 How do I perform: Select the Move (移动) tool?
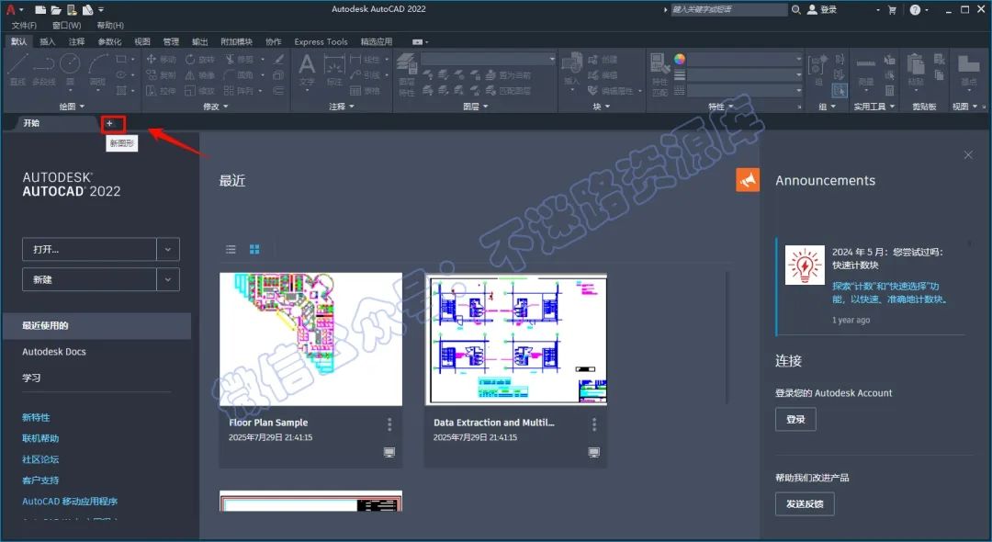[162, 59]
